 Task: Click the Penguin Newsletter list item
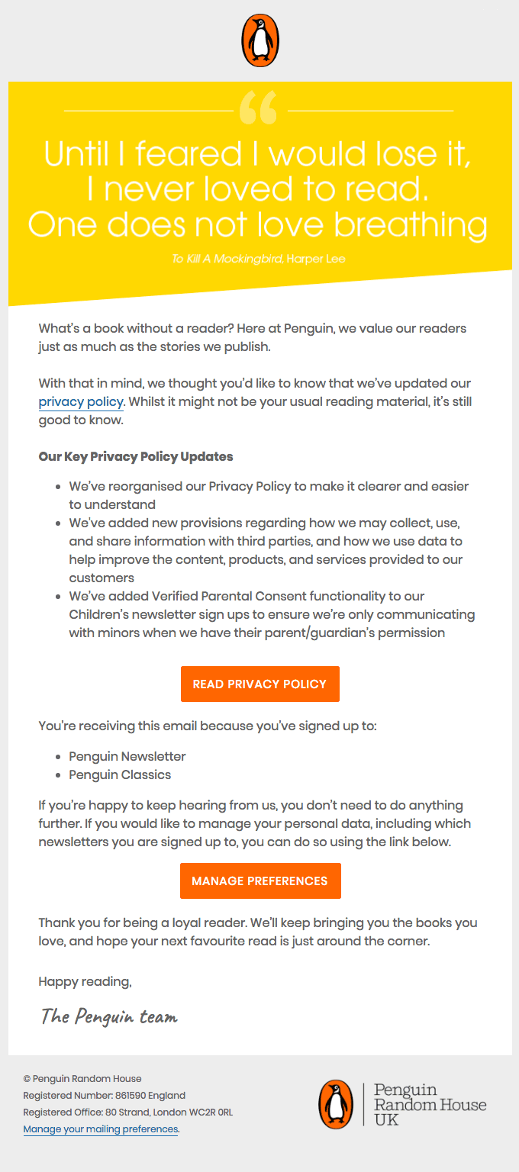click(127, 756)
